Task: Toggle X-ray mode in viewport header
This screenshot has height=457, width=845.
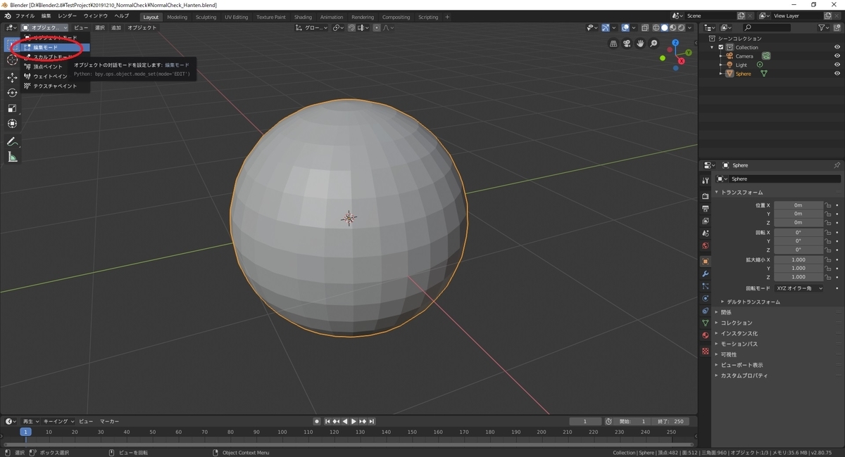Action: (x=644, y=27)
